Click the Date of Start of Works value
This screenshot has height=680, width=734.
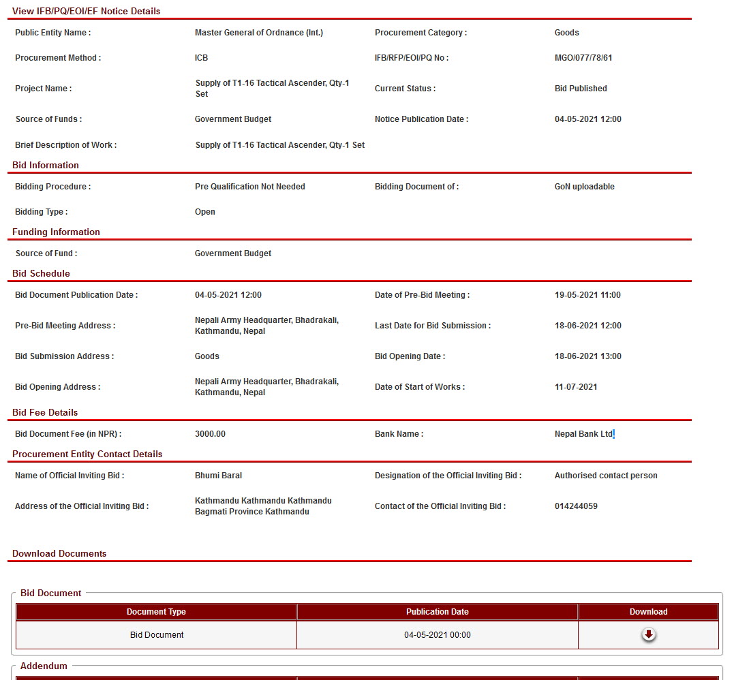pyautogui.click(x=576, y=387)
